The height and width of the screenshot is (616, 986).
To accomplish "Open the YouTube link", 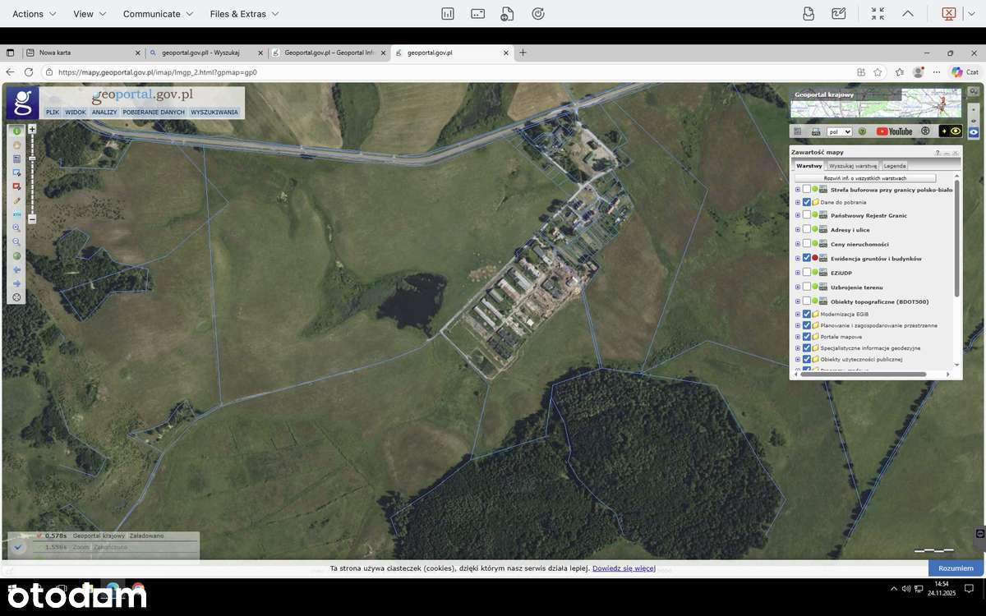I will click(894, 131).
